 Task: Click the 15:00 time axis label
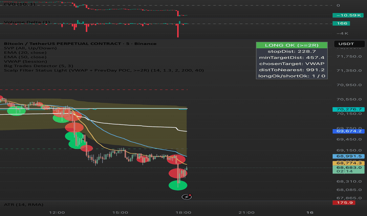pos(120,212)
